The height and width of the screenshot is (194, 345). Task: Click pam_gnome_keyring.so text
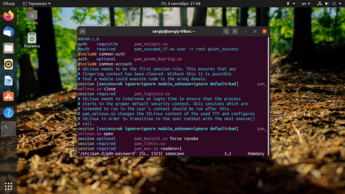pyautogui.click(x=158, y=59)
